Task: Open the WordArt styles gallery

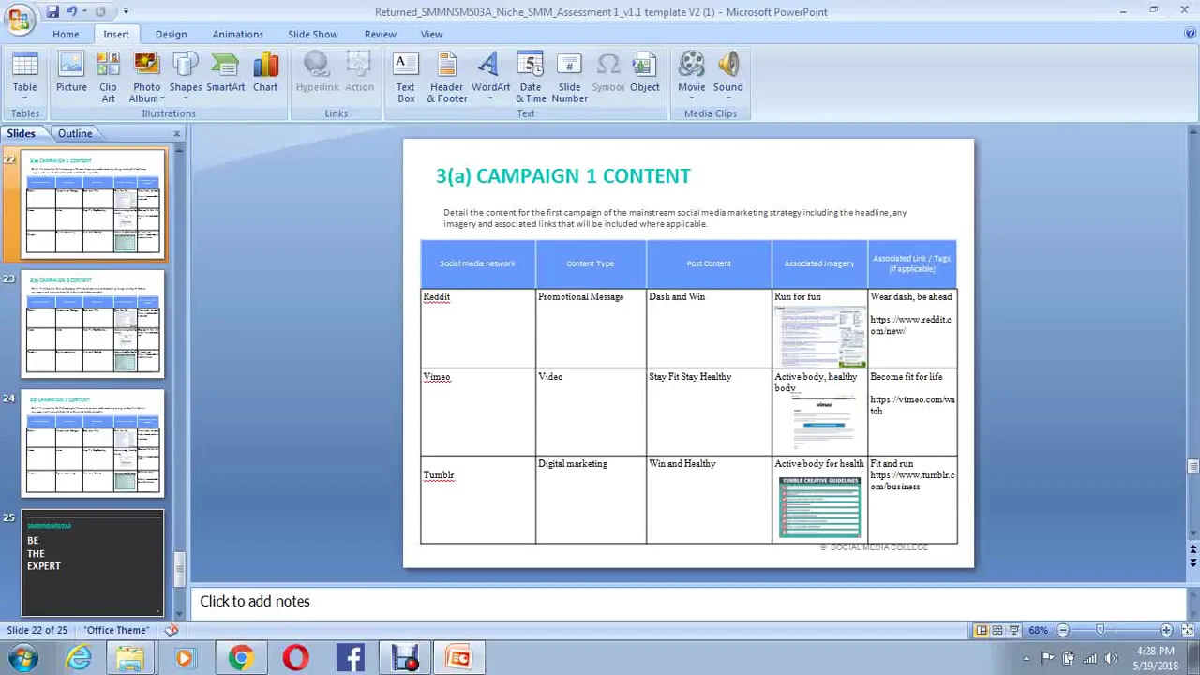Action: (490, 77)
